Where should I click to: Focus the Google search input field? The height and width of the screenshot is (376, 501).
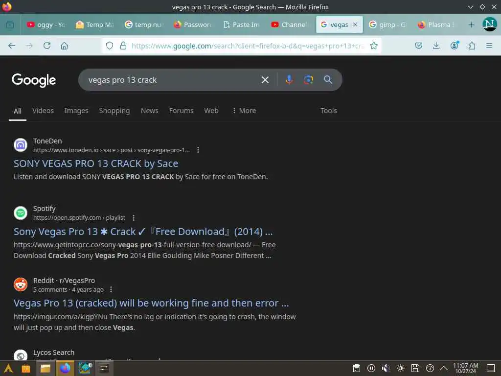click(x=173, y=80)
